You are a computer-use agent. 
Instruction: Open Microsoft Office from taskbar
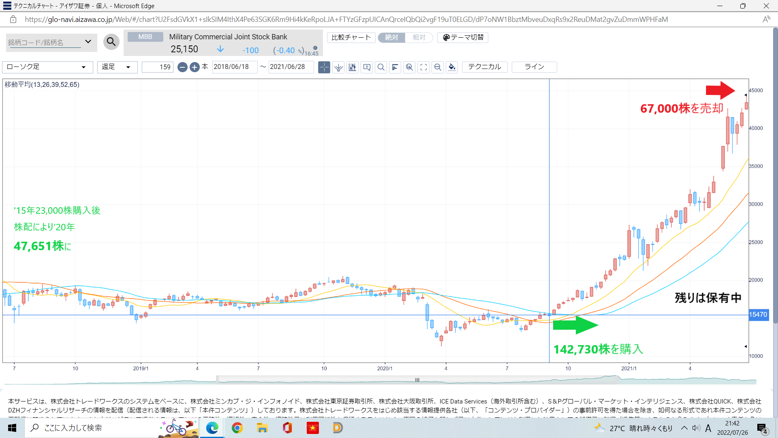point(287,428)
